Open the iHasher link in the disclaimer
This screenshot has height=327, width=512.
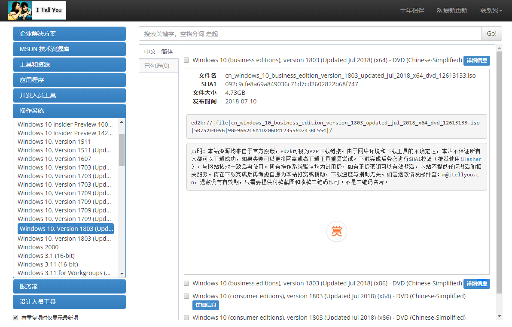(471, 159)
